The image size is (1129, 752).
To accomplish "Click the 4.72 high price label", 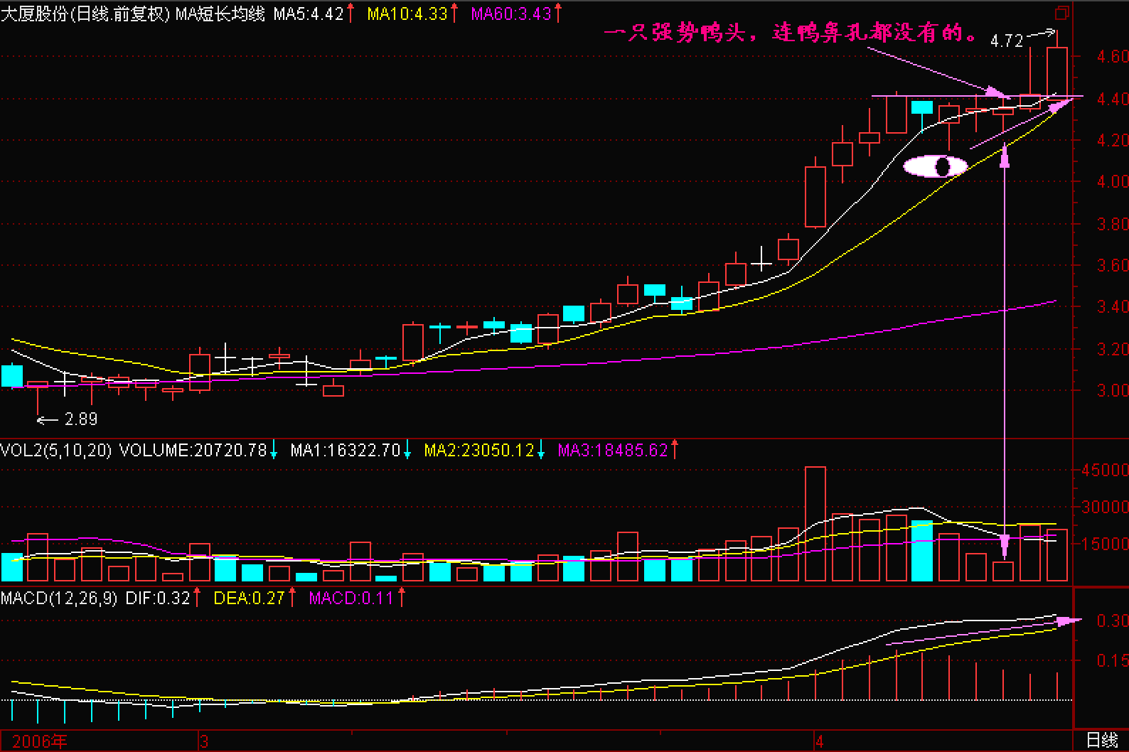I will (x=1006, y=41).
